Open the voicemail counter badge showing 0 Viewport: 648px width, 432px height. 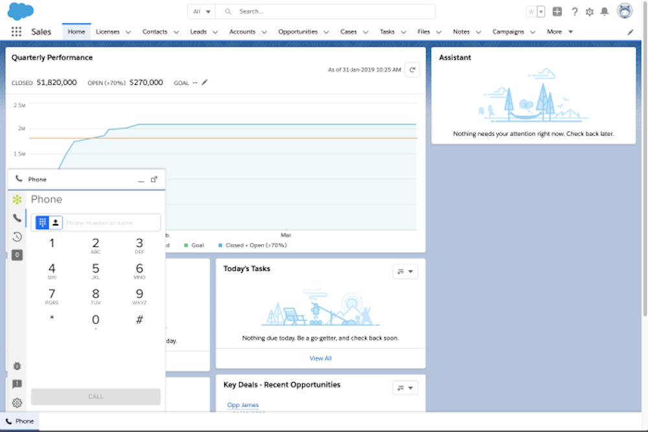(17, 255)
